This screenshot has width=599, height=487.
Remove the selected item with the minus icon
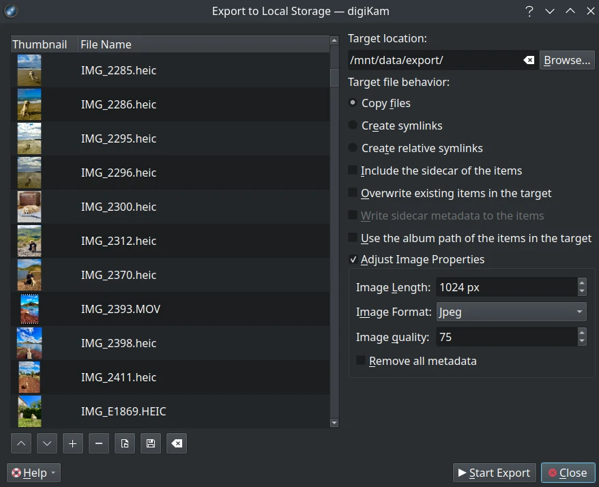[x=98, y=443]
